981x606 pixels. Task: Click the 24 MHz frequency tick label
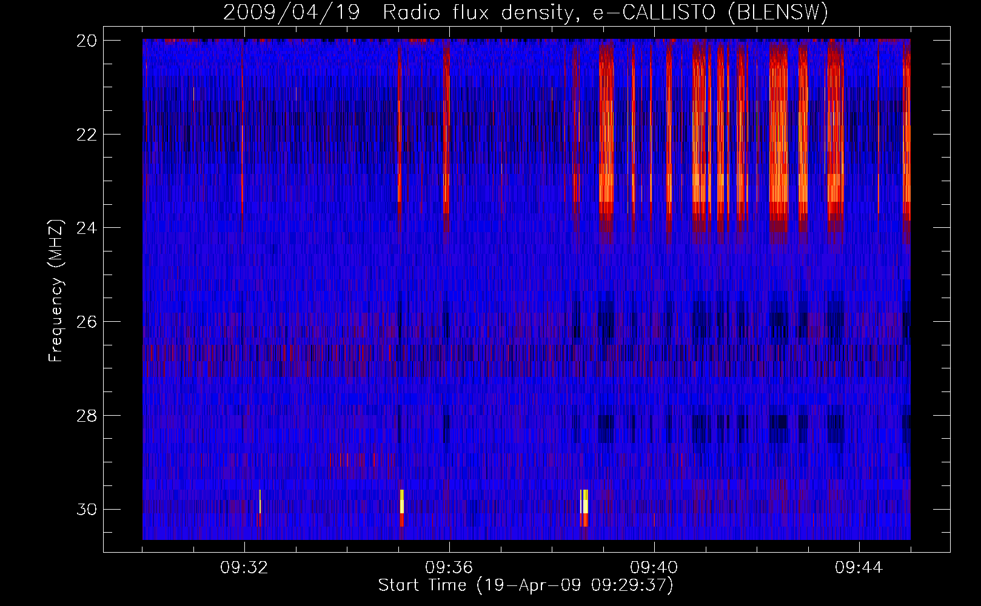[87, 228]
